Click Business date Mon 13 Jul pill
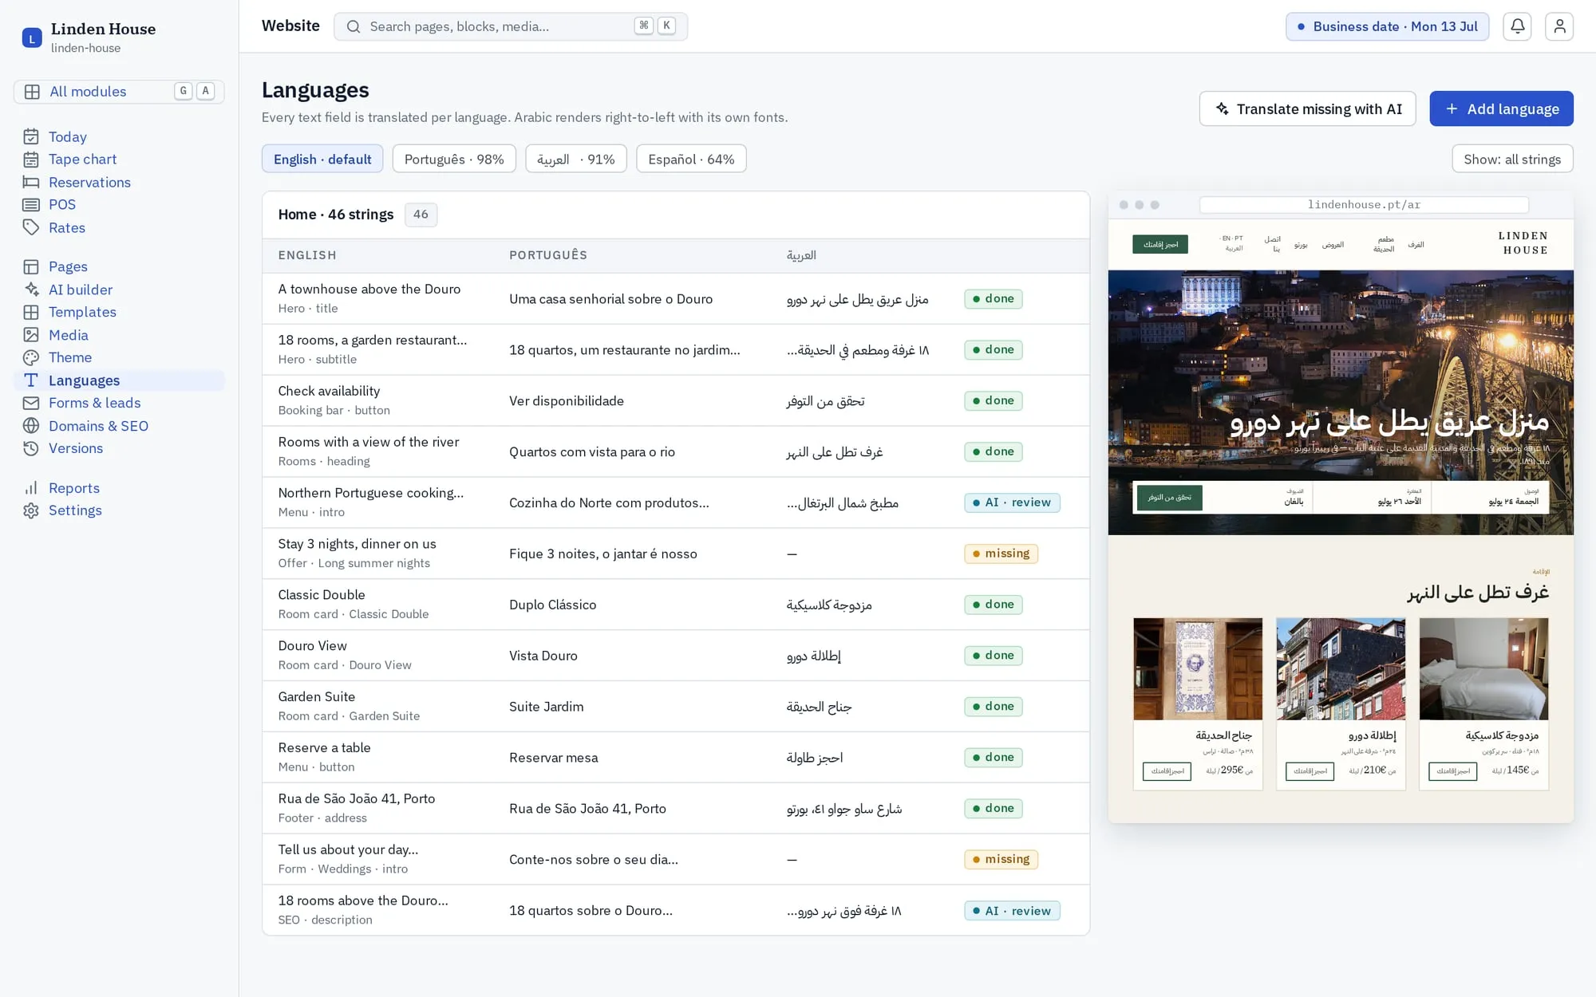Image resolution: width=1596 pixels, height=997 pixels. click(1387, 26)
